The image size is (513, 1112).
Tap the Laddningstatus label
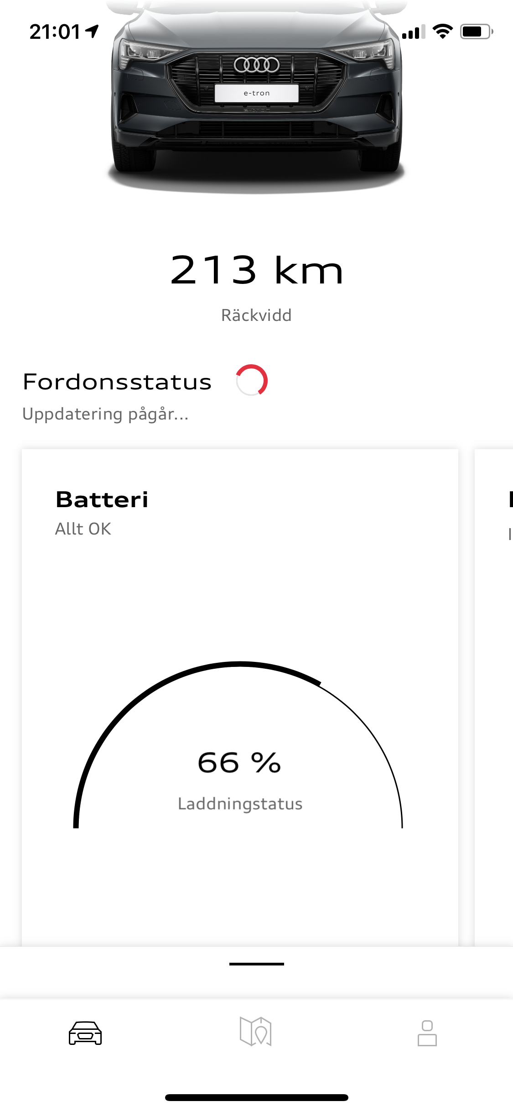click(x=240, y=804)
